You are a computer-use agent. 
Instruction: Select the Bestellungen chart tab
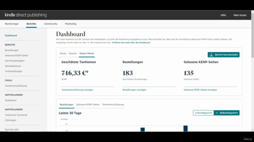pos(67,105)
